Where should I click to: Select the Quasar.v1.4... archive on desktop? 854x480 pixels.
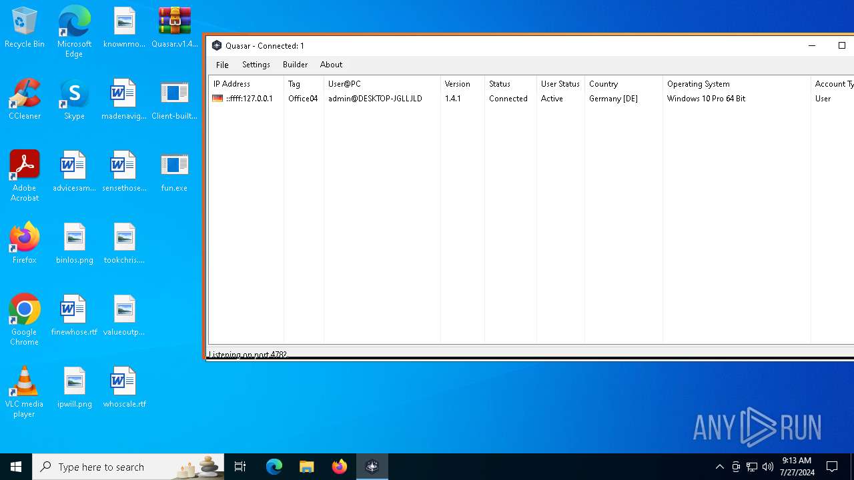pyautogui.click(x=174, y=28)
